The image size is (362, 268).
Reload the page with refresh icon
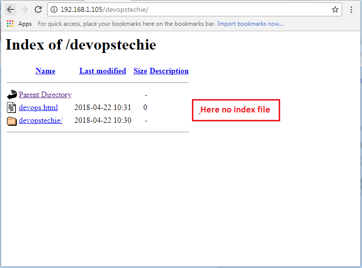[x=38, y=9]
